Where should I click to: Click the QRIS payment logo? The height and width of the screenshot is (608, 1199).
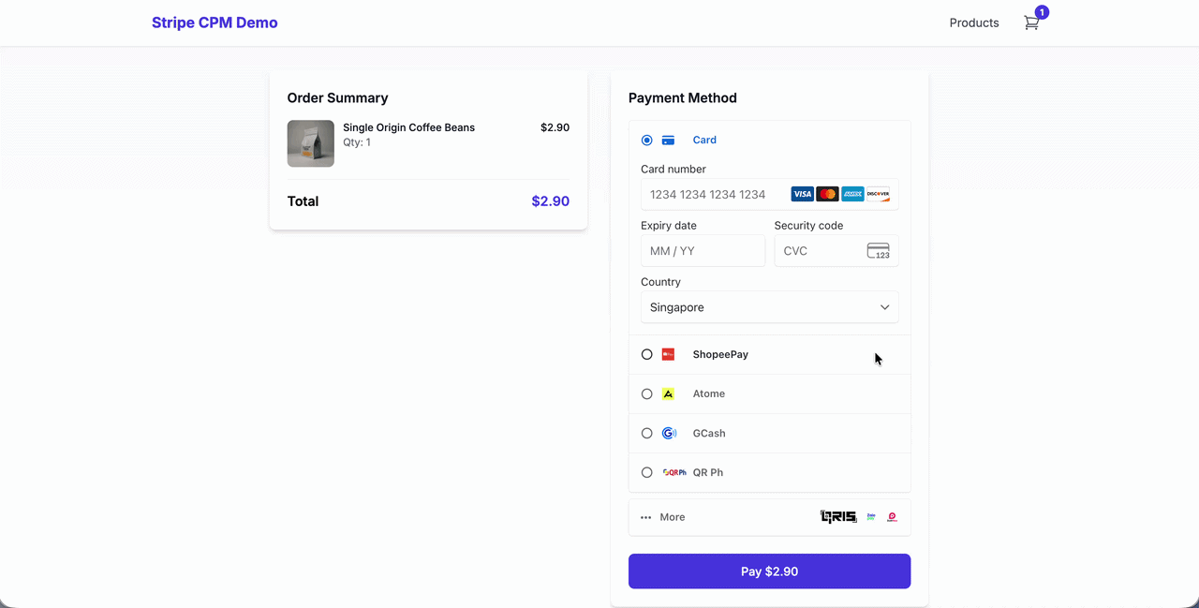click(x=836, y=516)
